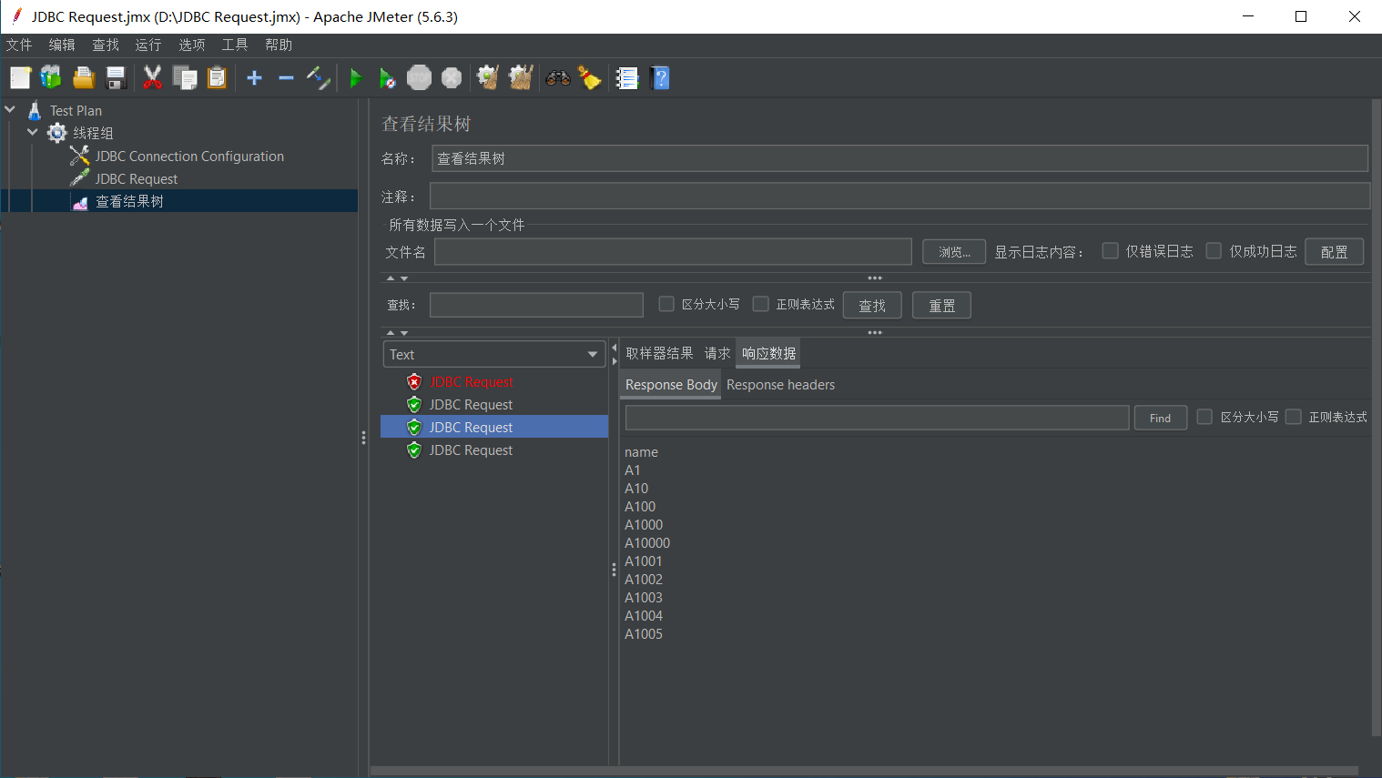Open the 选项 menu
1382x778 pixels.
coord(192,45)
